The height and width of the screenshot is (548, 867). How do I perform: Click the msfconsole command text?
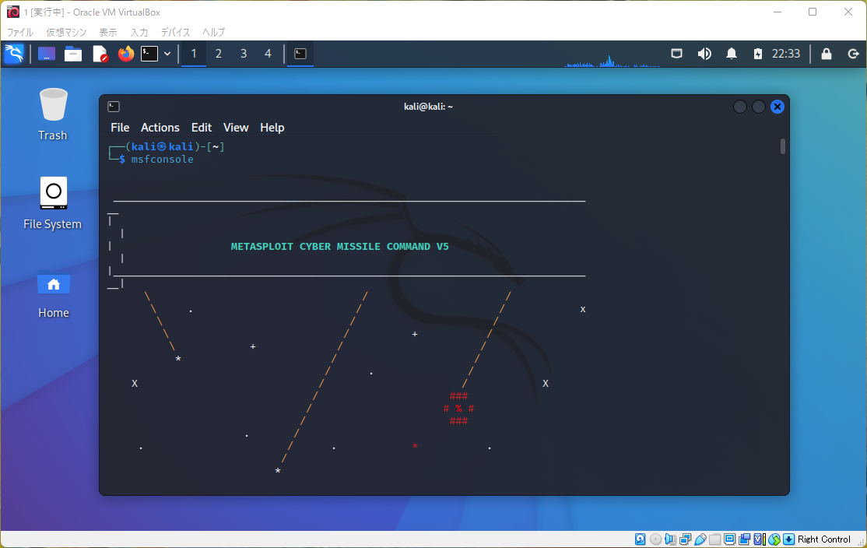[x=162, y=160]
